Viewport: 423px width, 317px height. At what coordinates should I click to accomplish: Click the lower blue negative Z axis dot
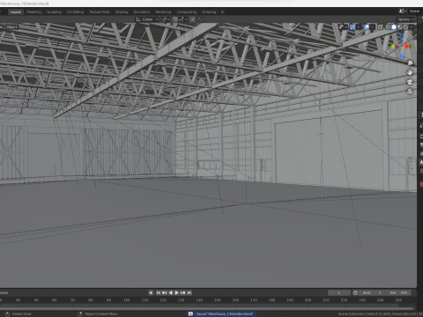click(402, 56)
